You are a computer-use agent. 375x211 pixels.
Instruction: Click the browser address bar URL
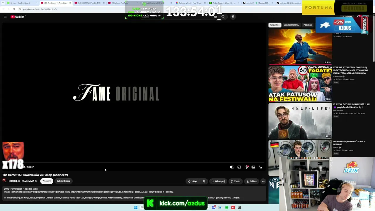pyautogui.click(x=40, y=9)
